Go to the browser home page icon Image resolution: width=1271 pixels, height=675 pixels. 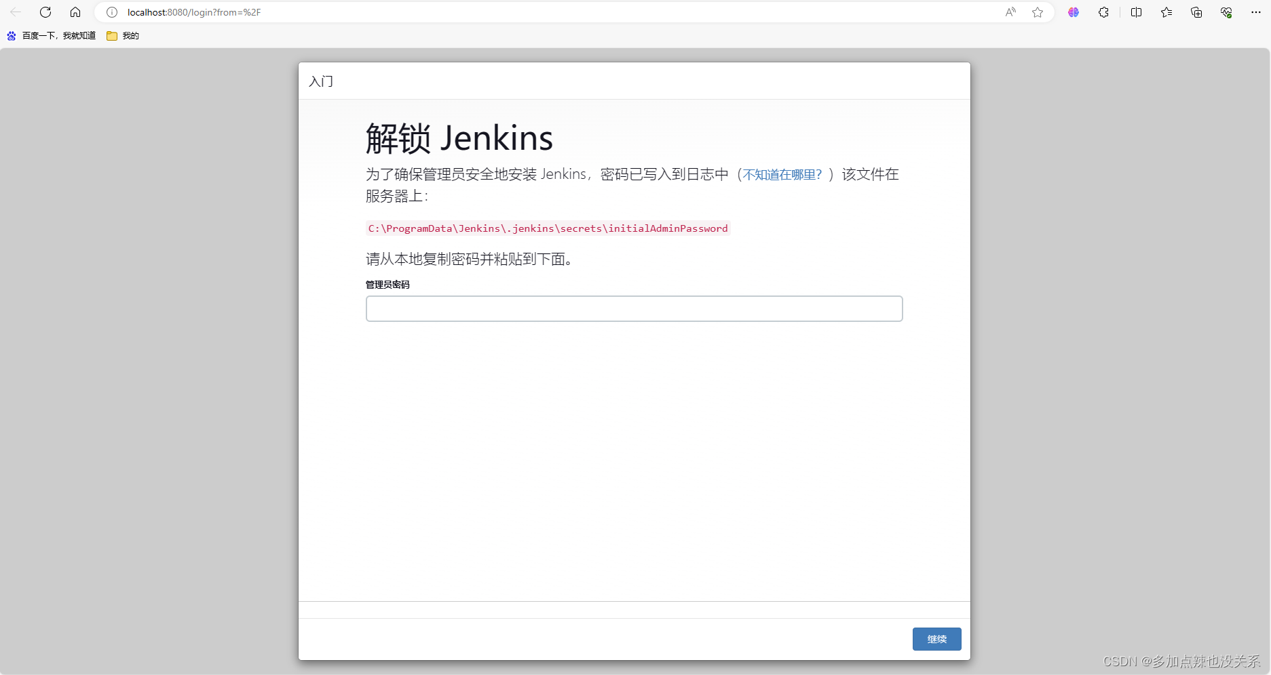(x=75, y=12)
